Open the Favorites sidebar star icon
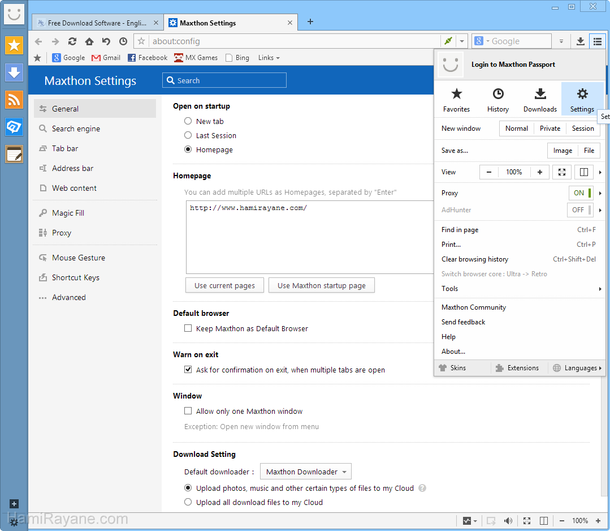Viewport: 610px width, 531px height. click(x=14, y=46)
